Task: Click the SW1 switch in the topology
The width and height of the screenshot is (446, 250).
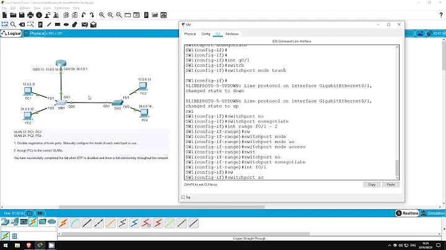Action: tap(61, 103)
